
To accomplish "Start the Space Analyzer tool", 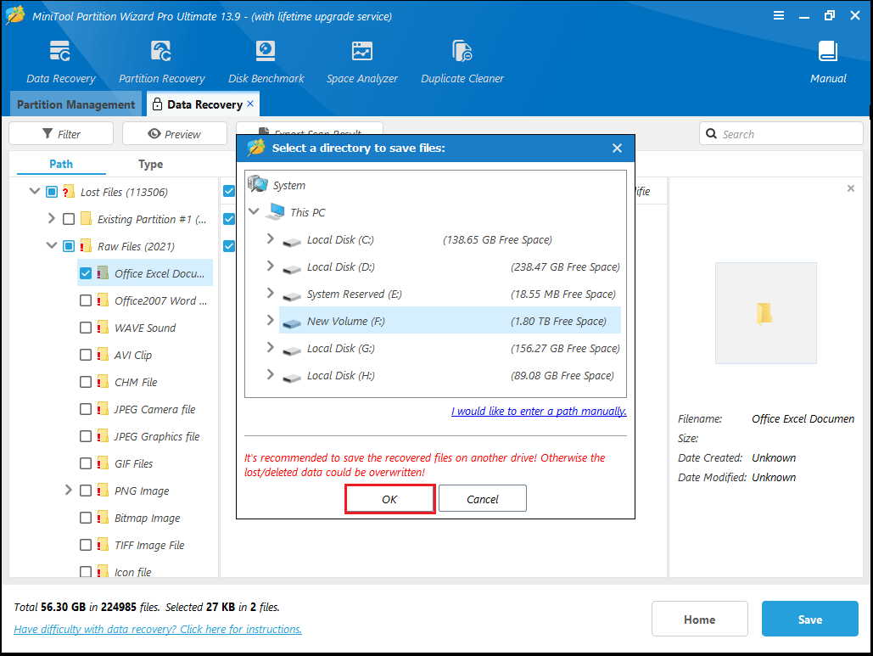I will pos(362,51).
